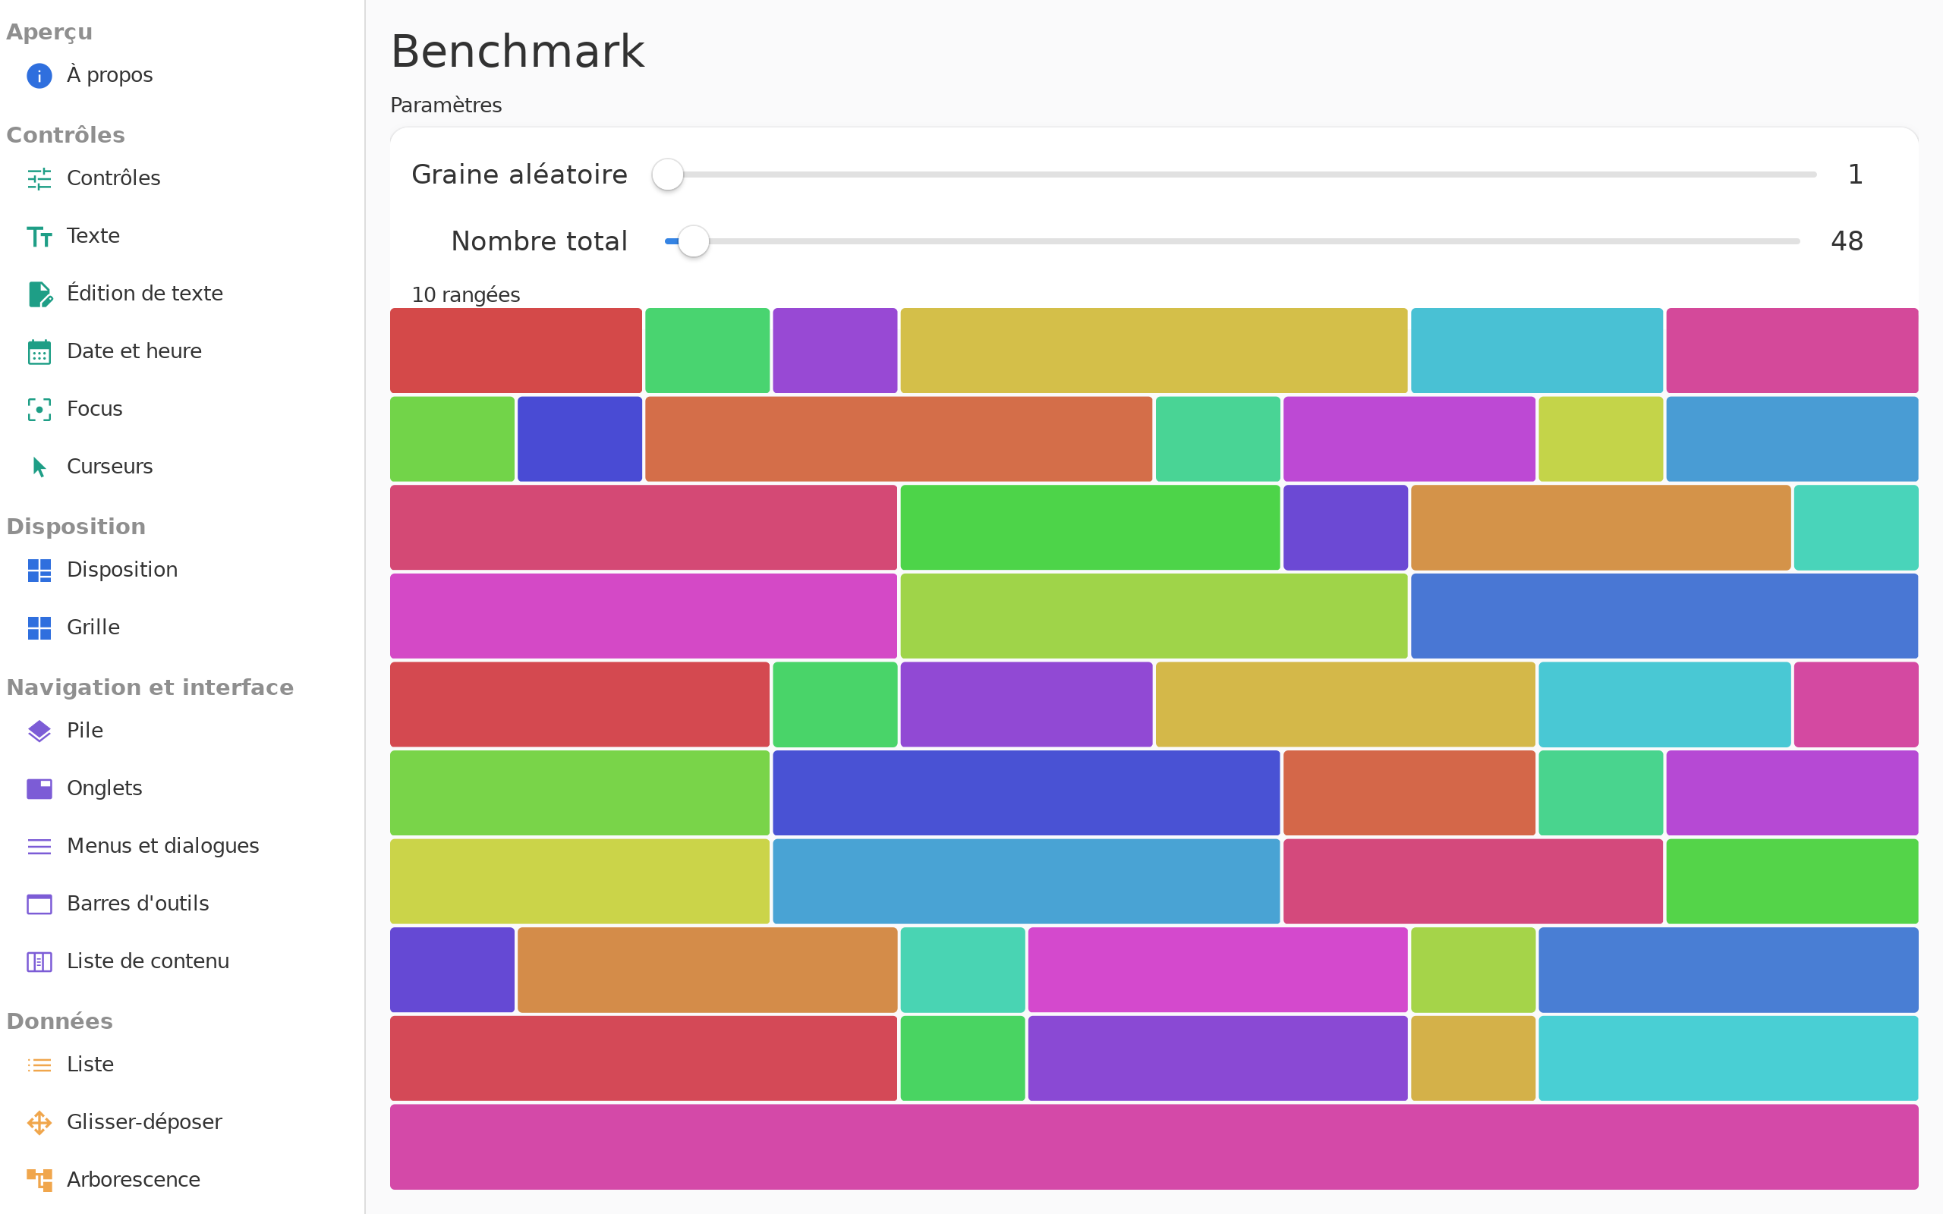Image resolution: width=1943 pixels, height=1214 pixels.
Task: Open the Glisser-déposer move icon
Action: [x=39, y=1122]
